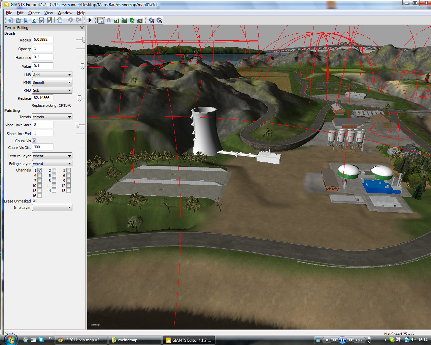Stop playback in the taskbar media player

pyautogui.click(x=327, y=340)
